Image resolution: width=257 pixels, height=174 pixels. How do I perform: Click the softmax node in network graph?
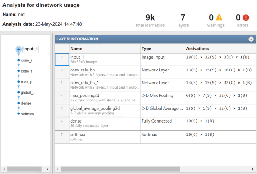click(x=19, y=114)
